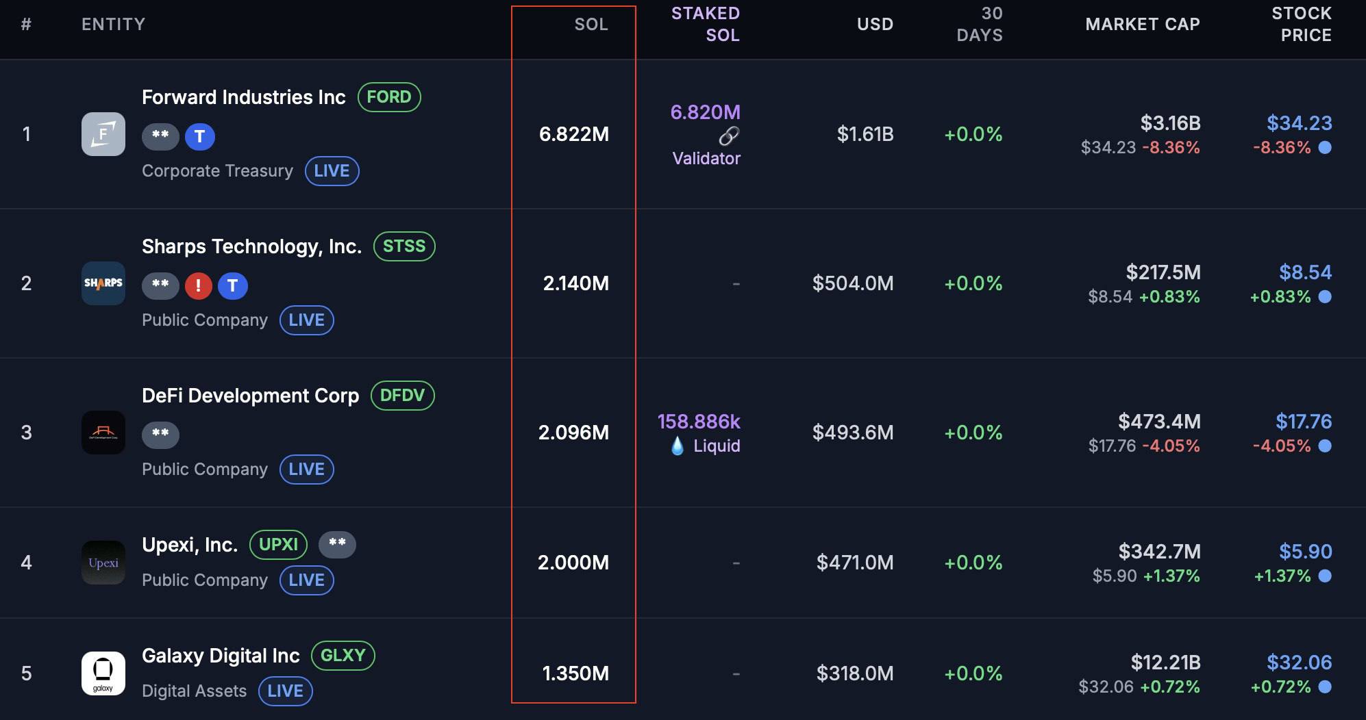Click the LIVE badge for Galaxy Digital

pyautogui.click(x=285, y=691)
